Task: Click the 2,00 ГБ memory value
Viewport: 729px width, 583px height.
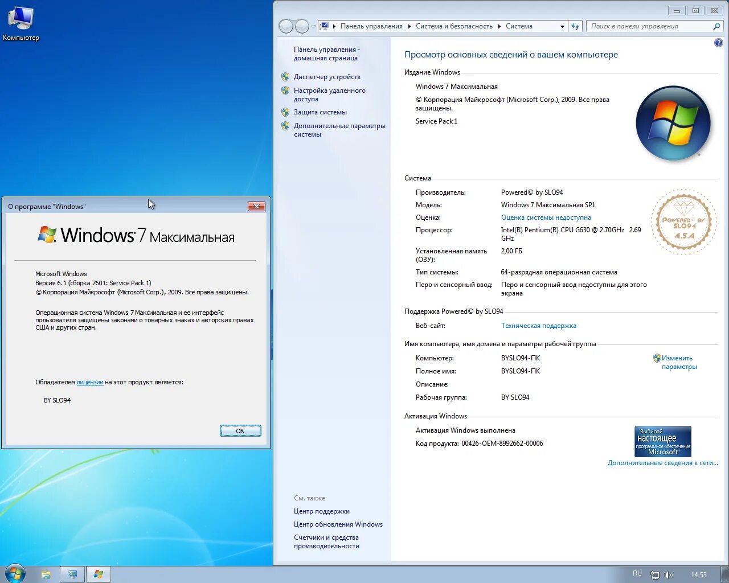Action: (x=511, y=251)
